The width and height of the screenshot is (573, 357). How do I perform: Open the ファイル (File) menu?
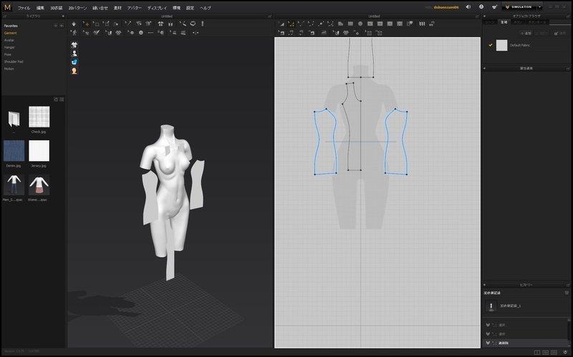(x=24, y=7)
